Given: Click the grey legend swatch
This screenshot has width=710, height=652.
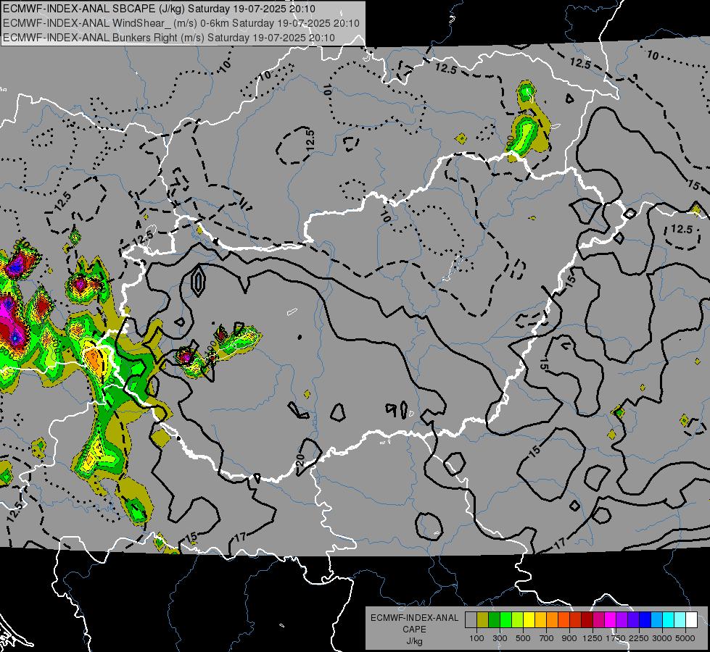Looking at the screenshot, I should [471, 619].
